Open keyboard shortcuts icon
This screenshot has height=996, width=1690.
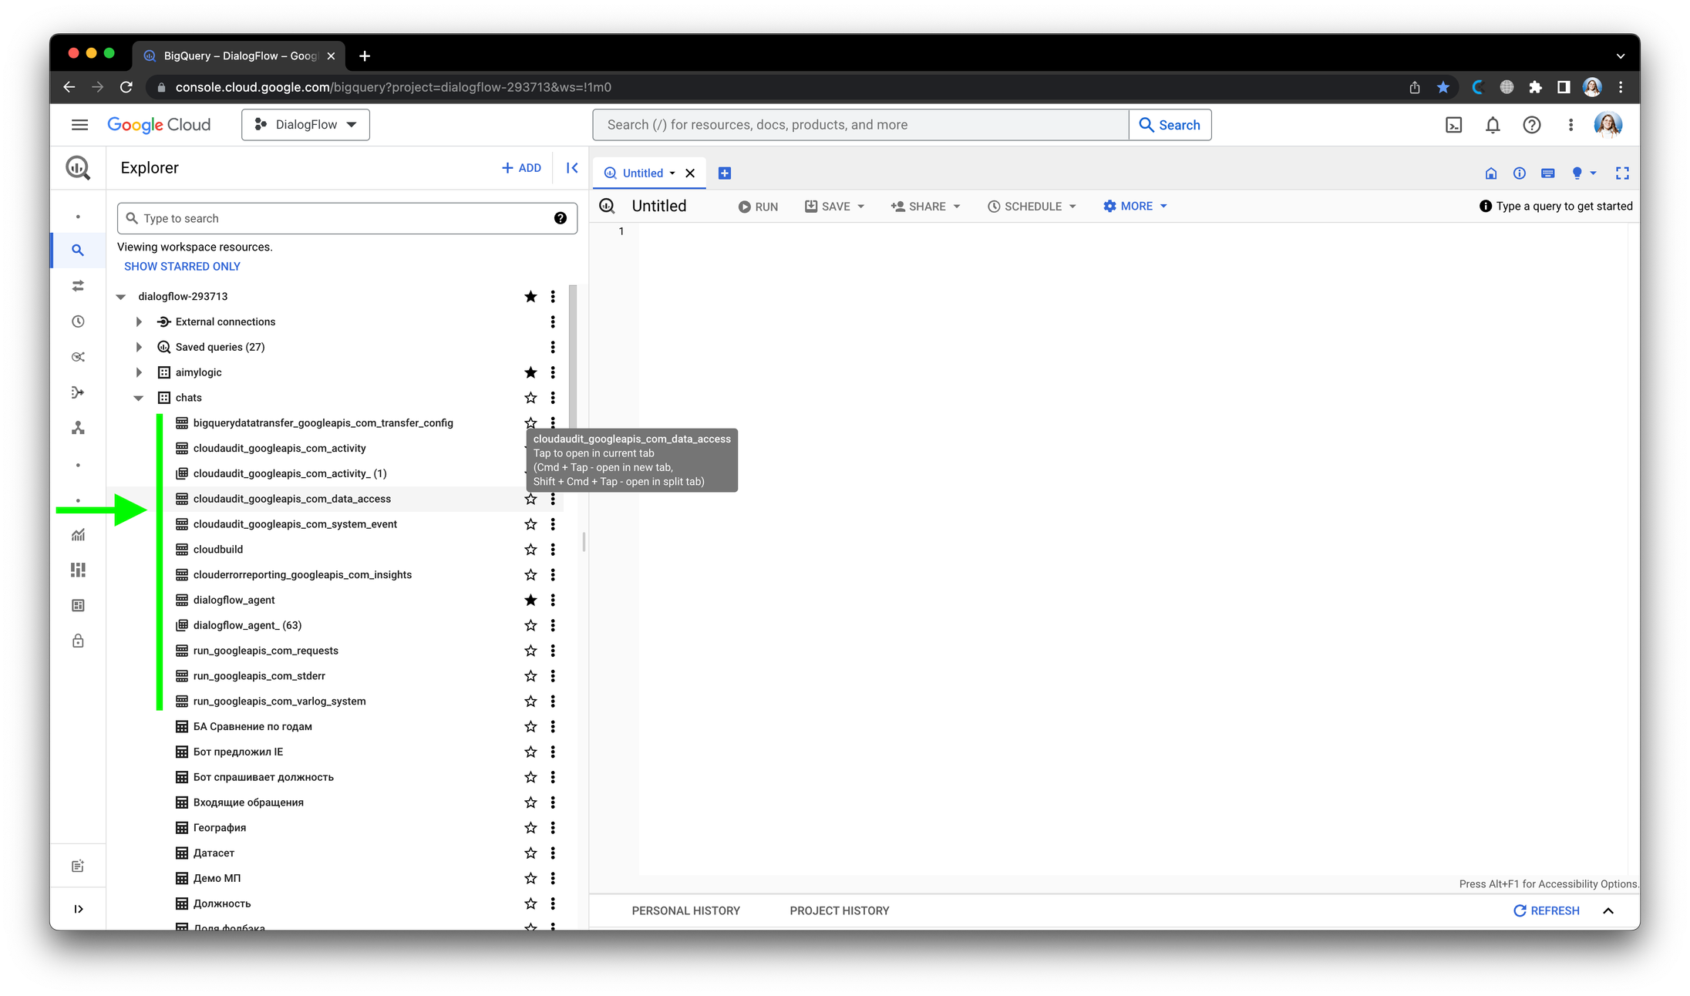pos(1547,173)
